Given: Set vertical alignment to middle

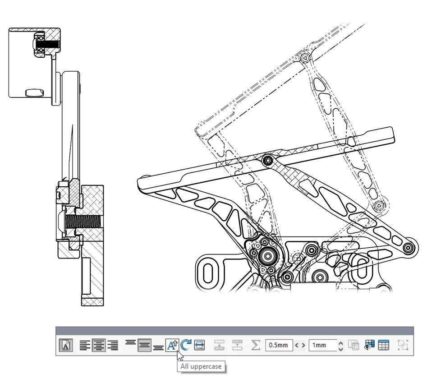Looking at the screenshot, I should pyautogui.click(x=144, y=346).
